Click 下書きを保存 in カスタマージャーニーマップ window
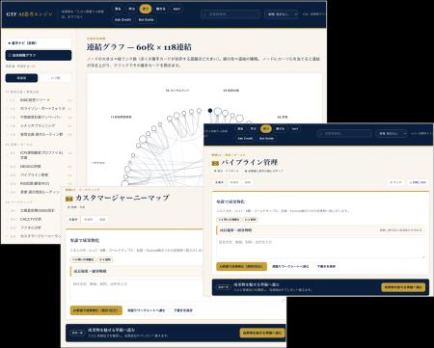 click(183, 310)
